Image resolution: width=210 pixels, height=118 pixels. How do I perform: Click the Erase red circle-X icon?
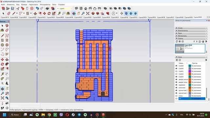(x=32, y=9)
